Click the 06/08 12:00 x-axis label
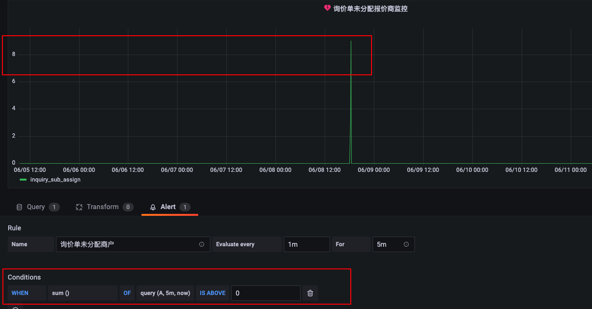592x309 pixels. click(x=325, y=170)
